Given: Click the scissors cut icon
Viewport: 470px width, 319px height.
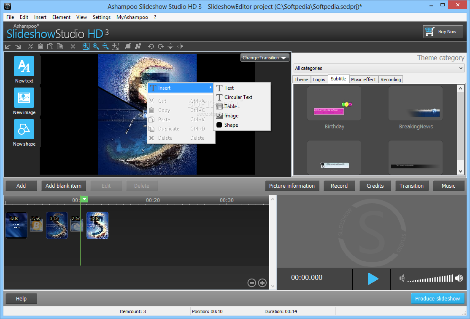Looking at the screenshot, I should [x=30, y=46].
